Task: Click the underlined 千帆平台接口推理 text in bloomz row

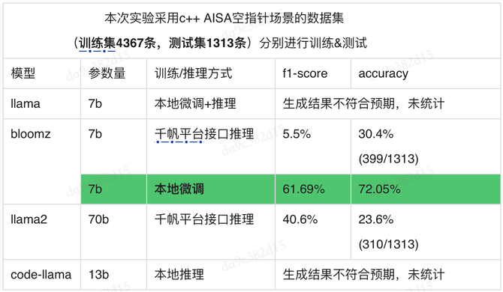Action: (204, 134)
